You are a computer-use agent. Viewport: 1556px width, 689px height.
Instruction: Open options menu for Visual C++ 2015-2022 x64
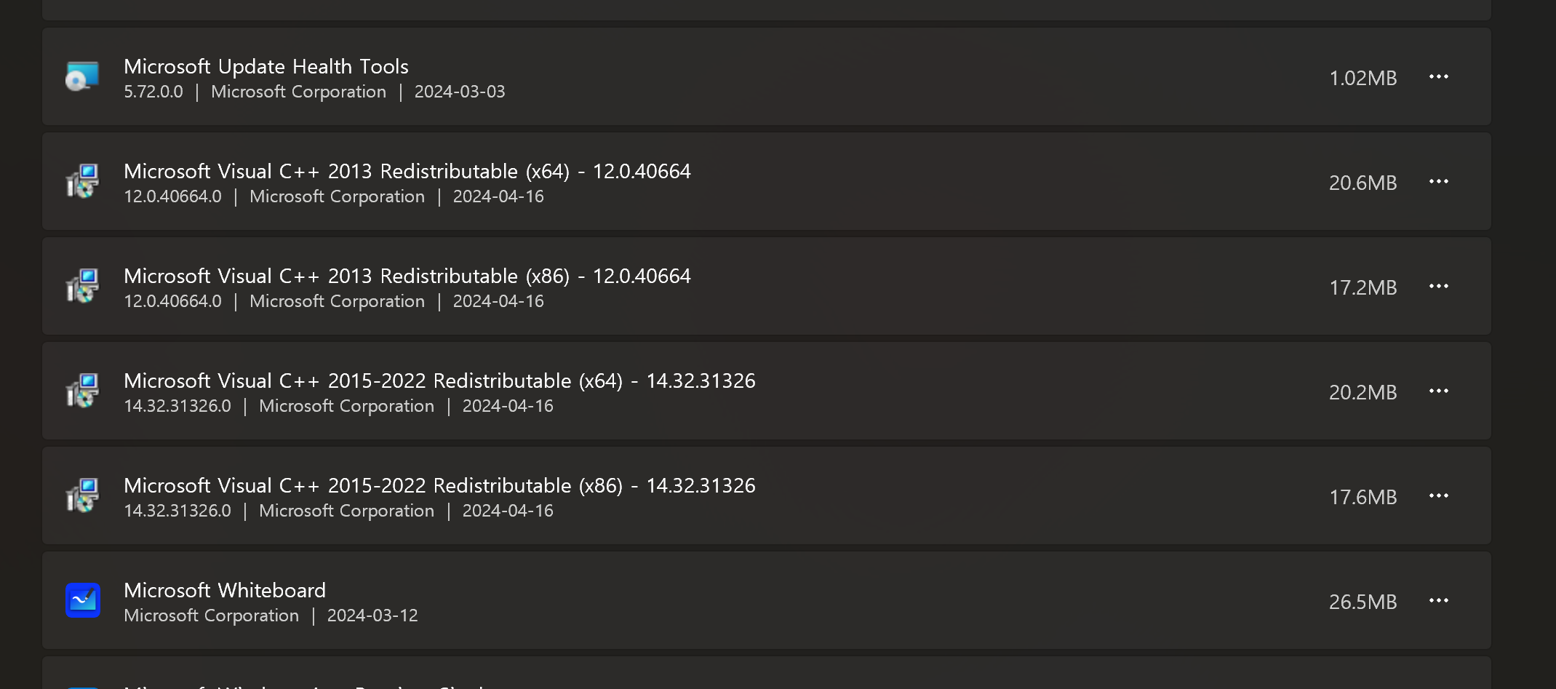1438,391
